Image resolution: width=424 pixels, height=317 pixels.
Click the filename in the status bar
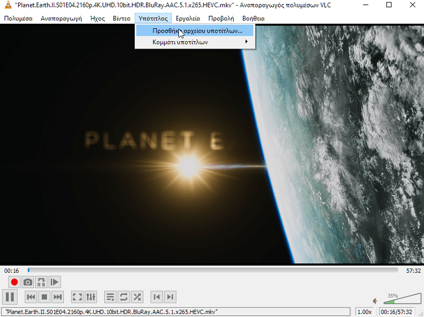tap(112, 312)
